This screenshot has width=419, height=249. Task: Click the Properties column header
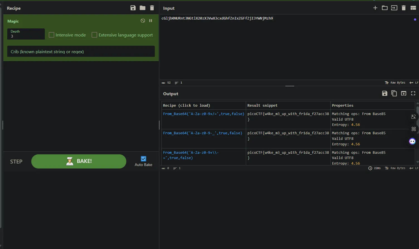coord(342,105)
